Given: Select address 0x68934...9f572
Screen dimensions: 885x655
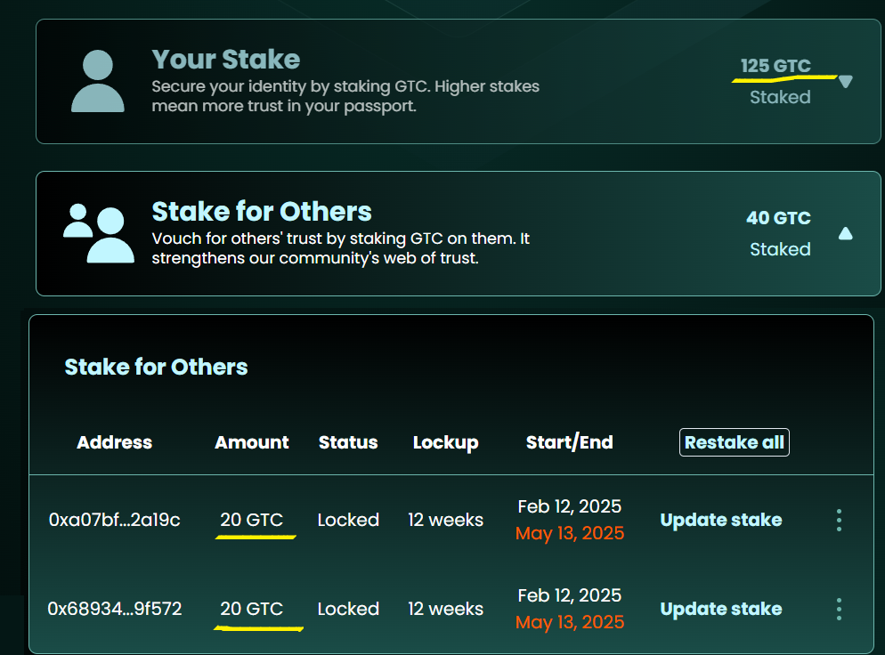Looking at the screenshot, I should click(115, 609).
